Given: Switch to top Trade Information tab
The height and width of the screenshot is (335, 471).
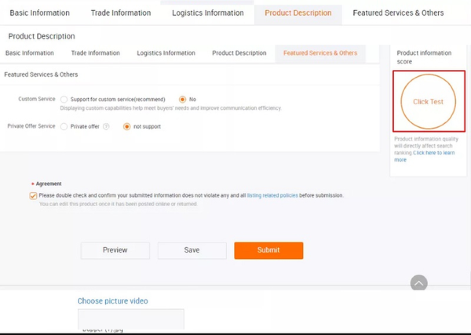Looking at the screenshot, I should click(121, 13).
